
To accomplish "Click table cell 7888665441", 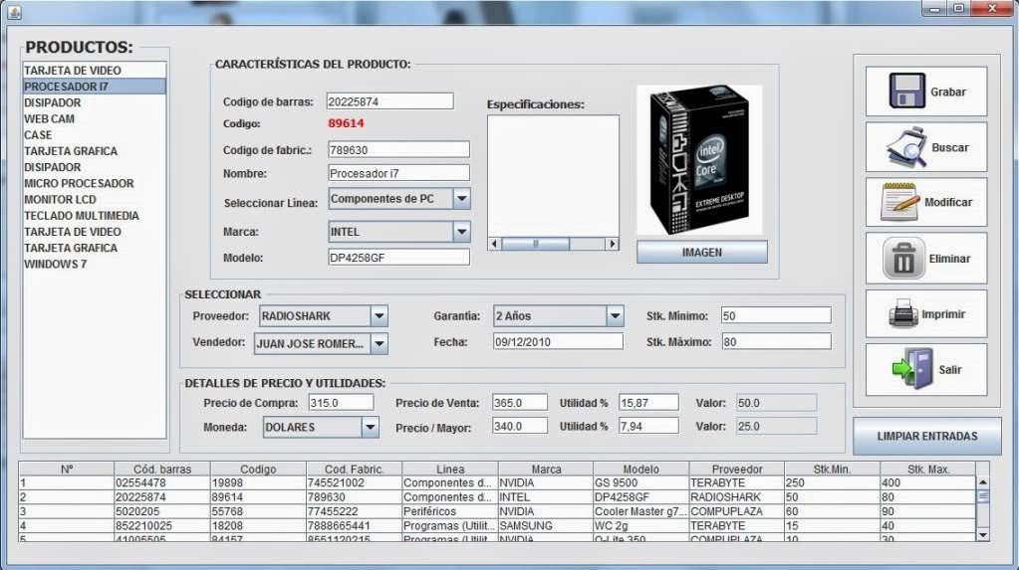I will point(355,526).
